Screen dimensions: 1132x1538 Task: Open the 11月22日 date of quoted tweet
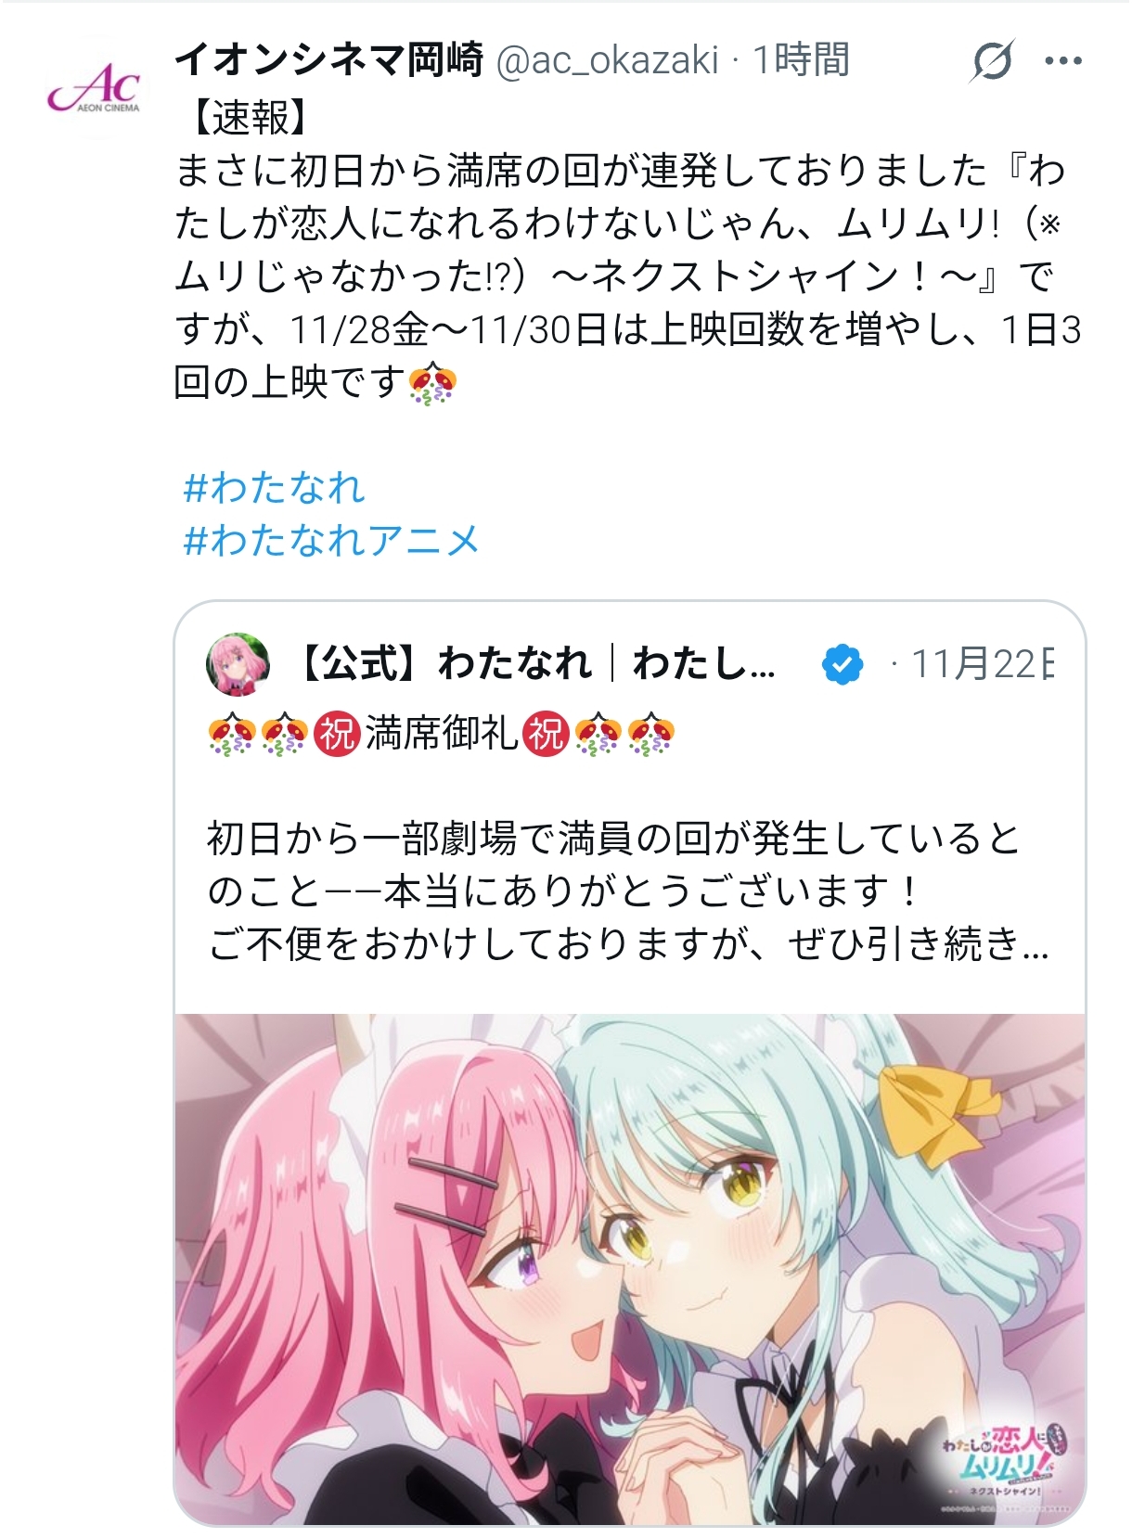pos(982,664)
